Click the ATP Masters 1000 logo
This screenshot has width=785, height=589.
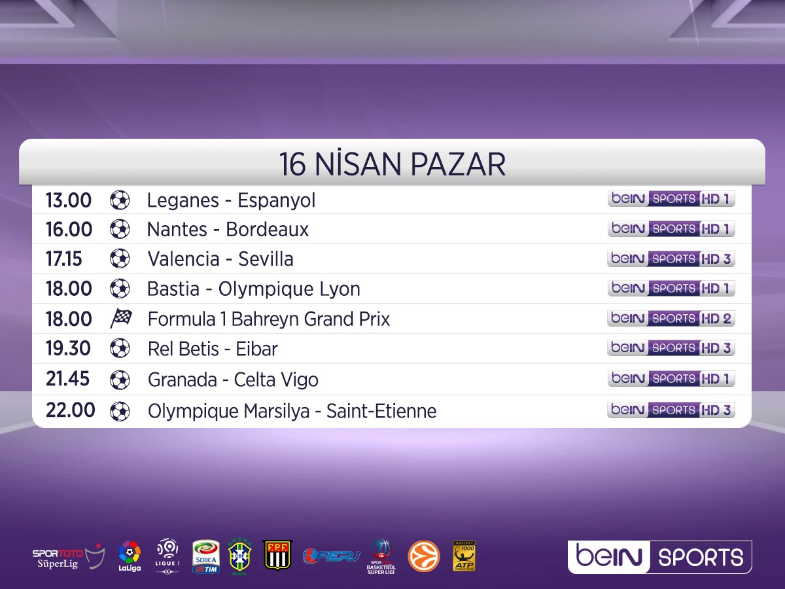click(464, 556)
